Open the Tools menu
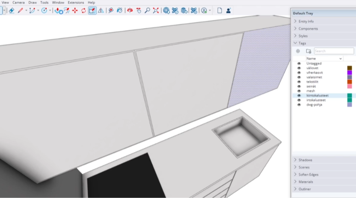Screen dimensions: 356x198 pyautogui.click(x=44, y=2)
